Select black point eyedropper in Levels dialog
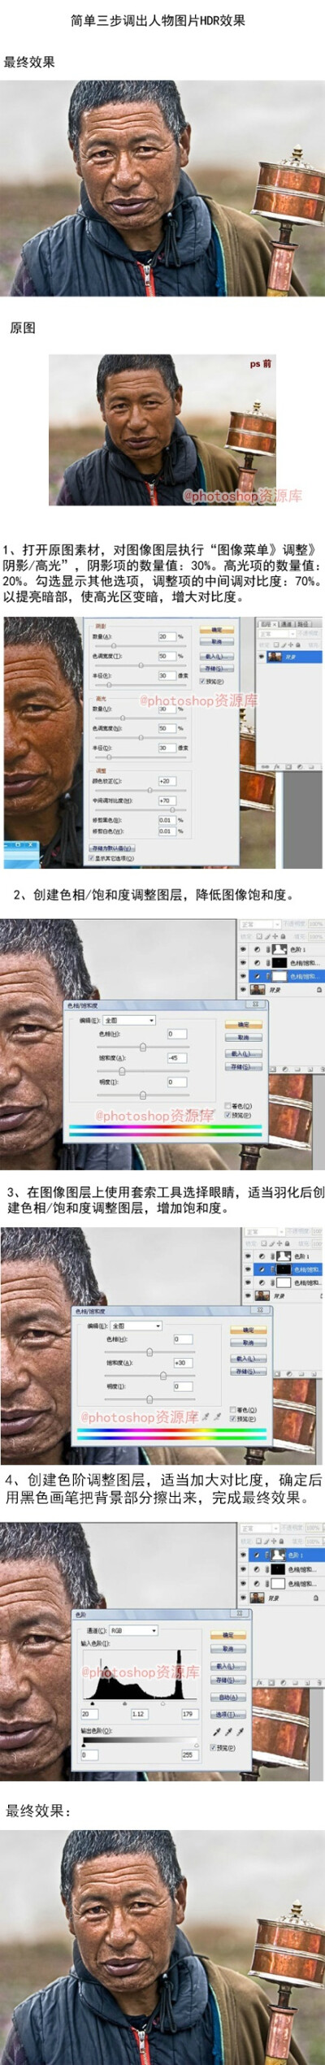This screenshot has width=325, height=2065. pyautogui.click(x=217, y=1732)
